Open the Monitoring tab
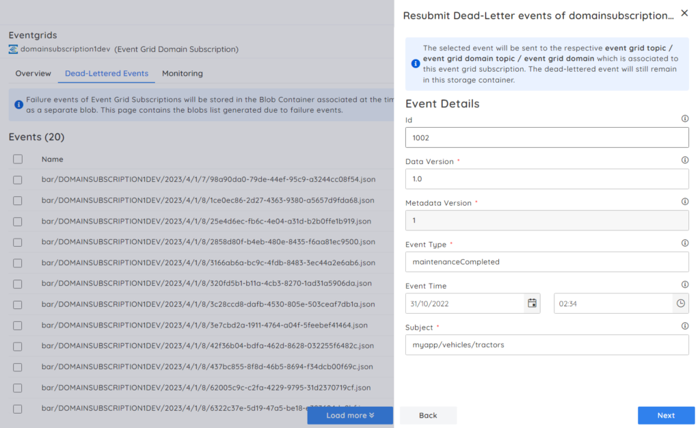 tap(182, 73)
